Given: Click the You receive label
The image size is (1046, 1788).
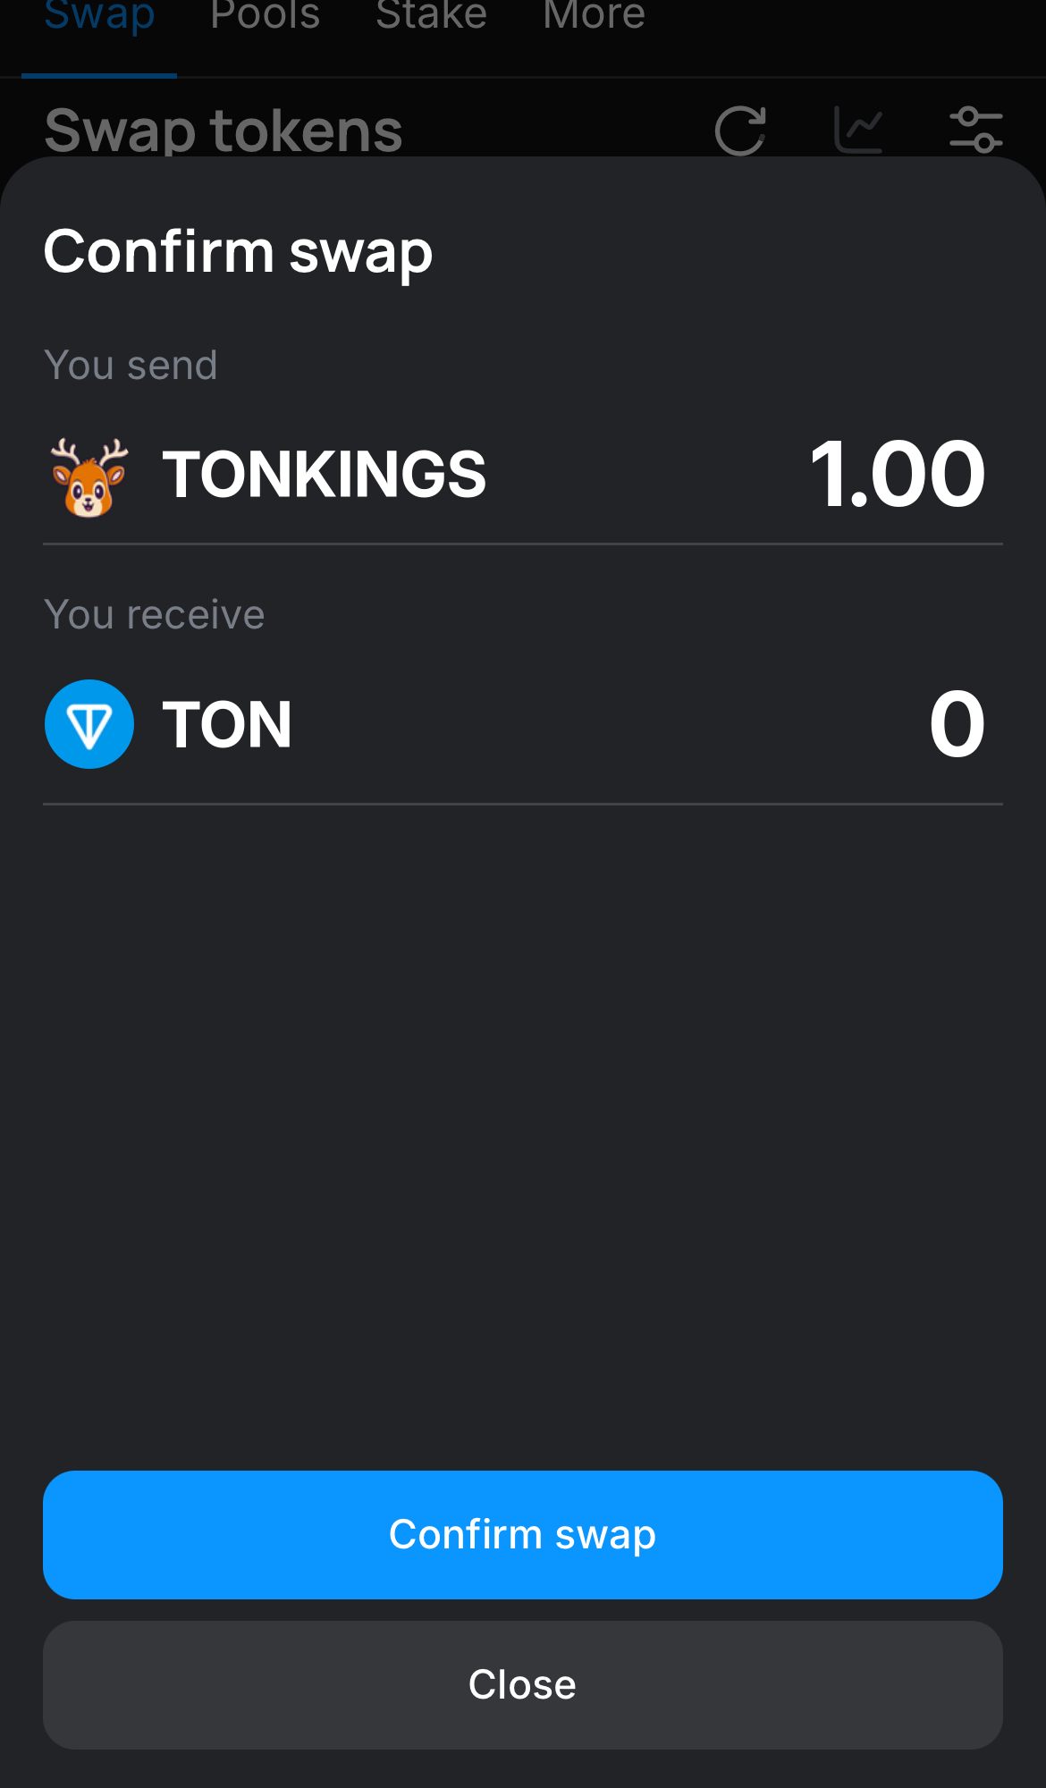Looking at the screenshot, I should pyautogui.click(x=155, y=615).
